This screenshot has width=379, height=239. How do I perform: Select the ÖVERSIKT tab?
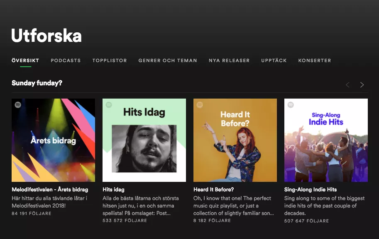click(25, 60)
